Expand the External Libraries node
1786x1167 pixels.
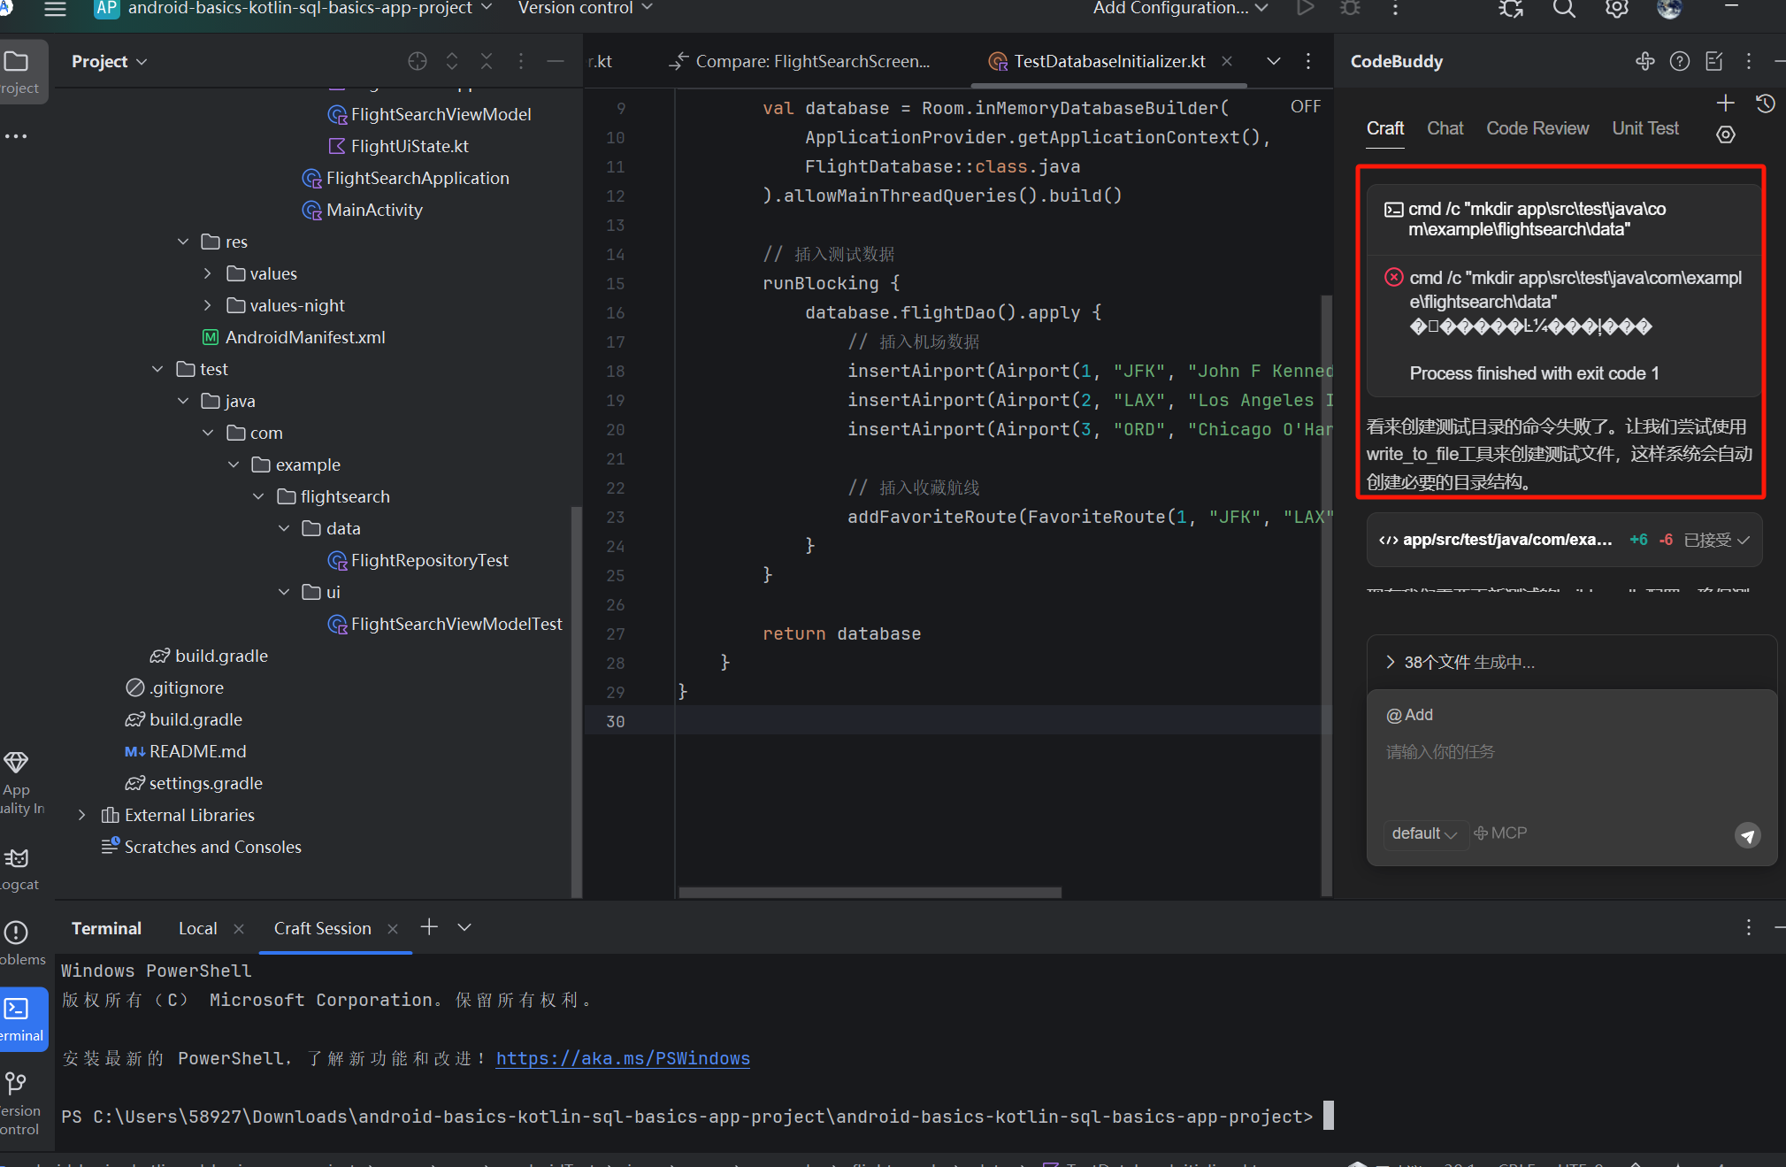click(x=81, y=815)
